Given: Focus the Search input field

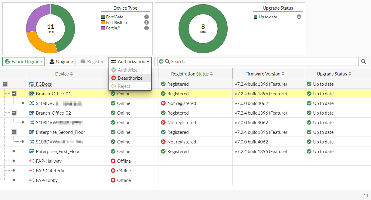Looking at the screenshot, I should 262,61.
